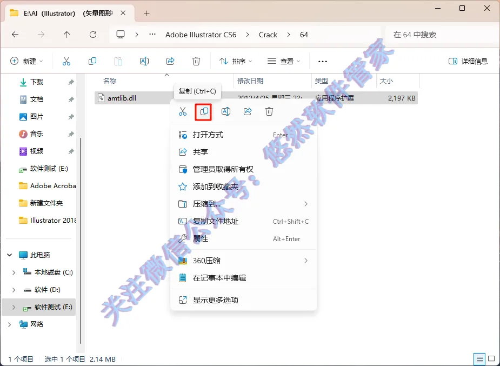Choose 打开方式 from the context menu

(x=244, y=135)
